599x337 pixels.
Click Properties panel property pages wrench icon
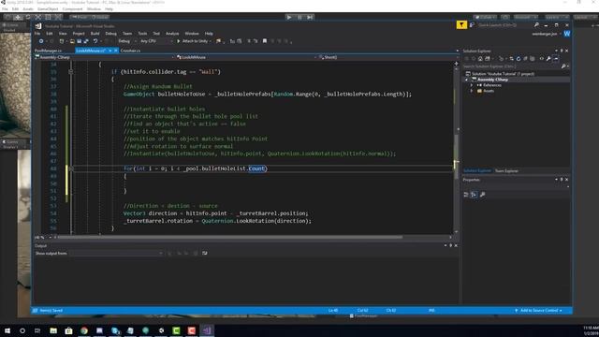tap(483, 195)
